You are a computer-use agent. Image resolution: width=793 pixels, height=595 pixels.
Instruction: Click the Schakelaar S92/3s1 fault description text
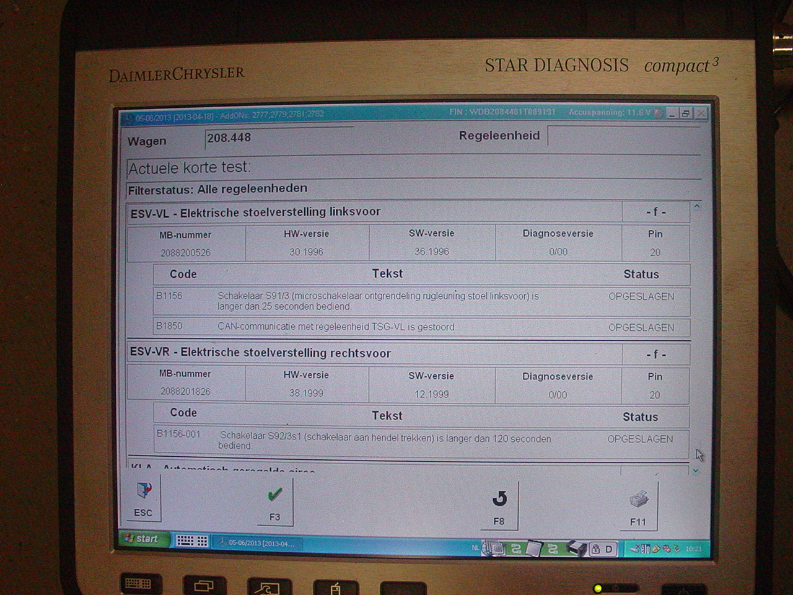(385, 442)
